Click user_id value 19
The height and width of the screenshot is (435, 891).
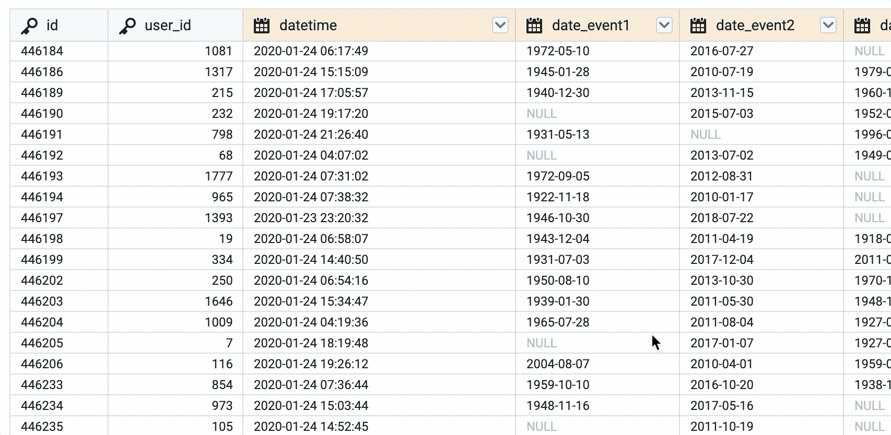tap(226, 239)
